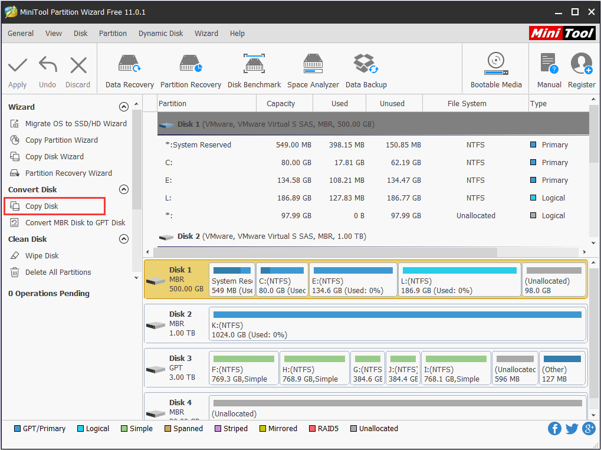Open MiniTool Twitter icon

pos(572,428)
